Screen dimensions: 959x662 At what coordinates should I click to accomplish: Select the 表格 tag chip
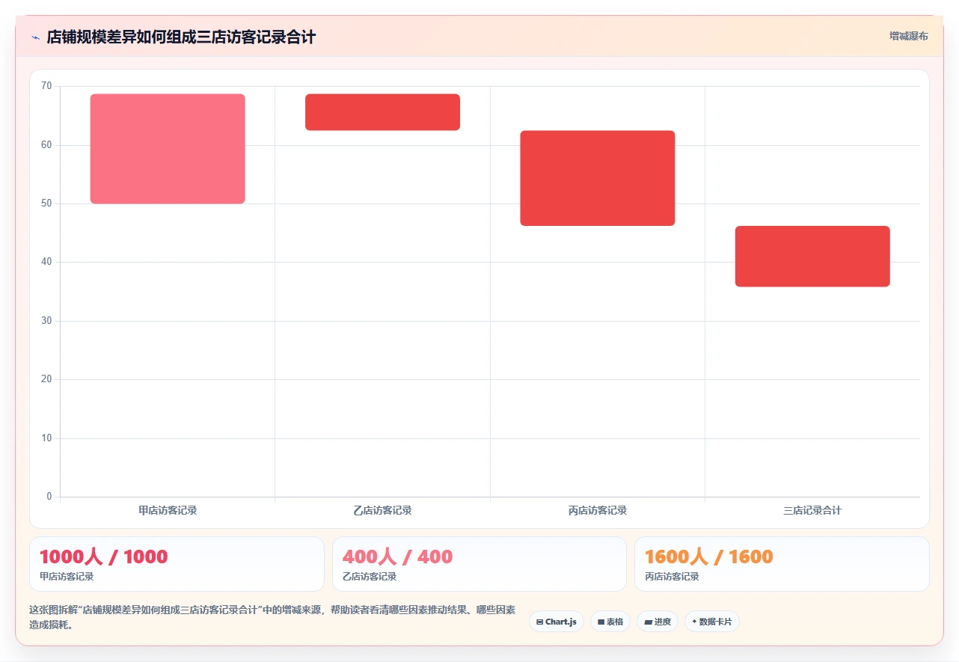click(x=610, y=622)
